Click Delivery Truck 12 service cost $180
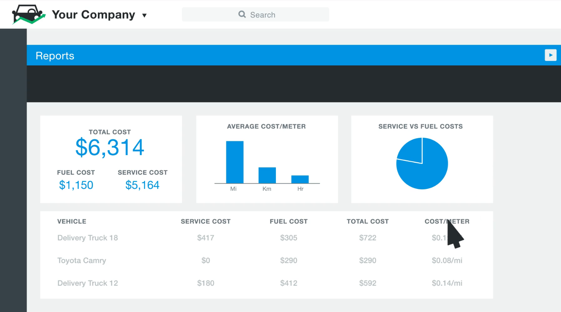The image size is (561, 312). point(206,283)
